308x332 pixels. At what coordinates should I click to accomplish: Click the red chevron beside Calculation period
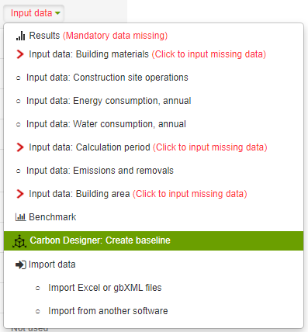(20, 147)
